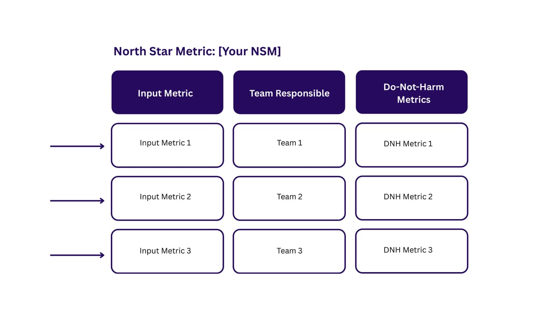Click the 'North Star Metric:' title text
Image resolution: width=553 pixels, height=311 pixels.
164,51
